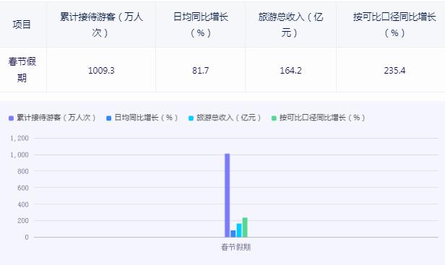Screen dimensions: 445x265
Task: Toggle the 按可比口径同比增长（%）legend series
Action: (x=319, y=118)
